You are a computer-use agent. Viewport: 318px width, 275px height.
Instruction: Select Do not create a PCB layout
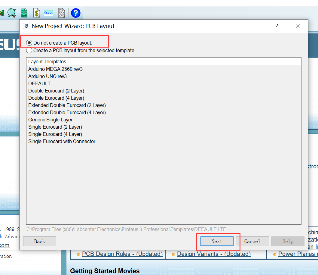pyautogui.click(x=60, y=43)
